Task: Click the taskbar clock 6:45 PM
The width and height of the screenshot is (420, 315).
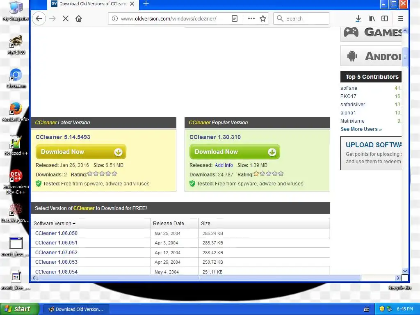Action: [x=405, y=309]
